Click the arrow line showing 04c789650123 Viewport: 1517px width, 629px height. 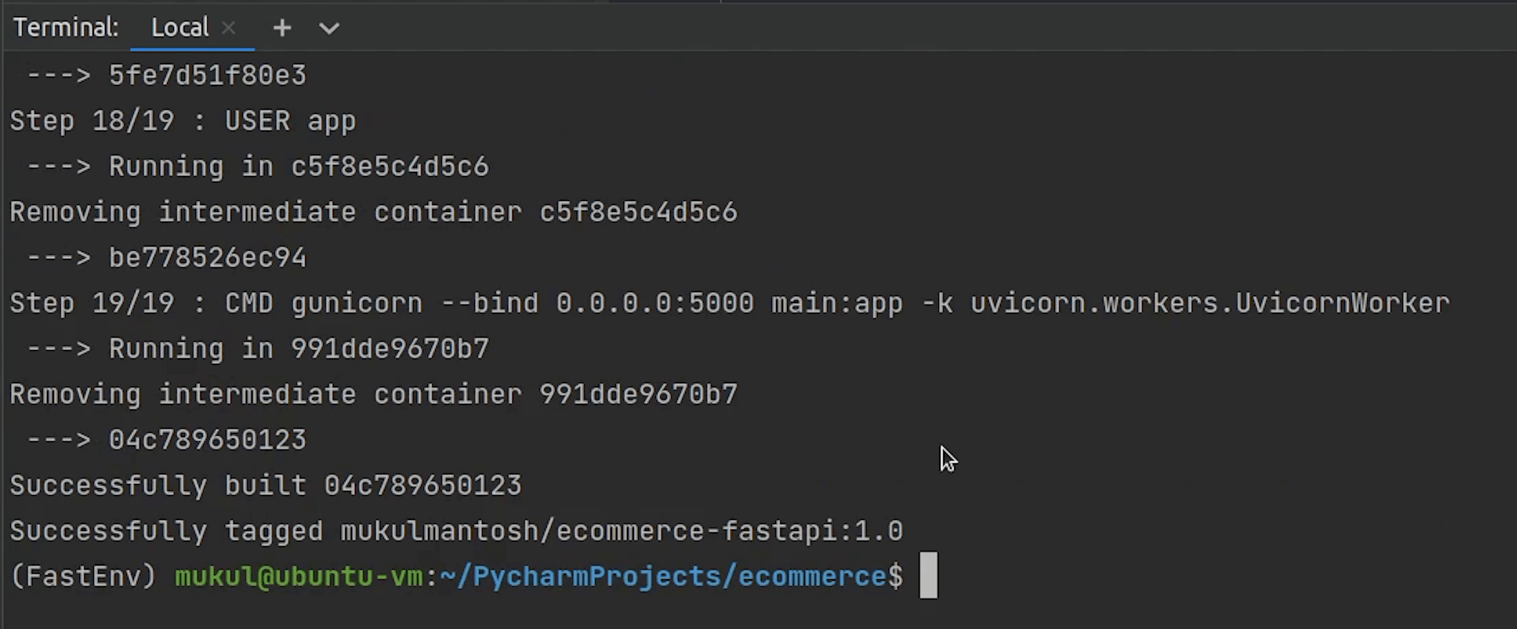[207, 440]
